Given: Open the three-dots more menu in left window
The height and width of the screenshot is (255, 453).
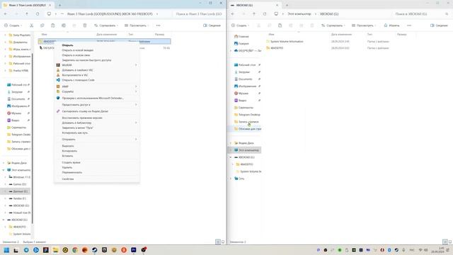Looking at the screenshot, I should (158, 25).
